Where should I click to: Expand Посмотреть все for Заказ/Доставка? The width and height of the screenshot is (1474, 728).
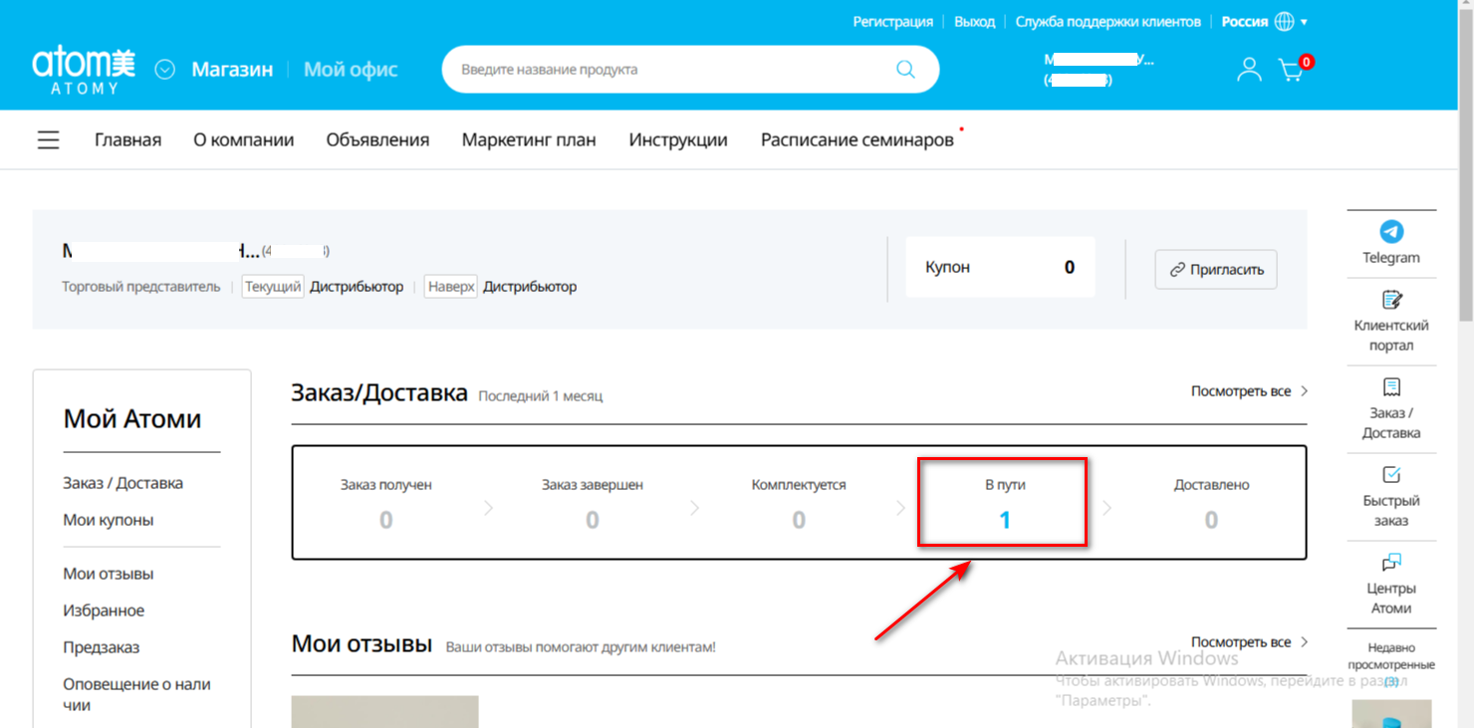(1249, 391)
